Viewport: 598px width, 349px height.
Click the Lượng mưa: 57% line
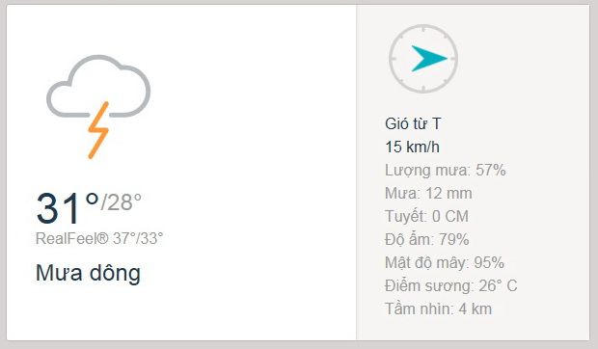pos(445,171)
